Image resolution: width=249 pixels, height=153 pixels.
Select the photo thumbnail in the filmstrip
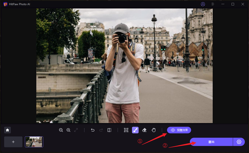[34, 142]
